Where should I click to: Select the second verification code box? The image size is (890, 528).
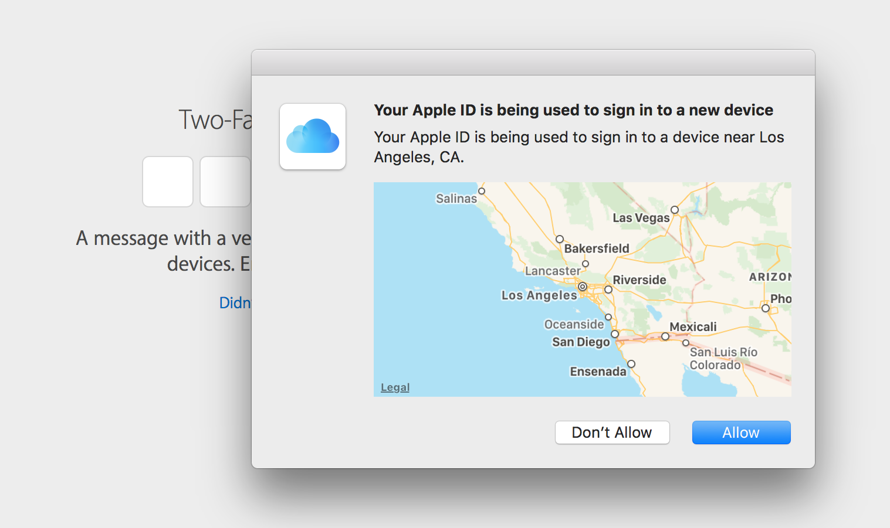pos(225,182)
